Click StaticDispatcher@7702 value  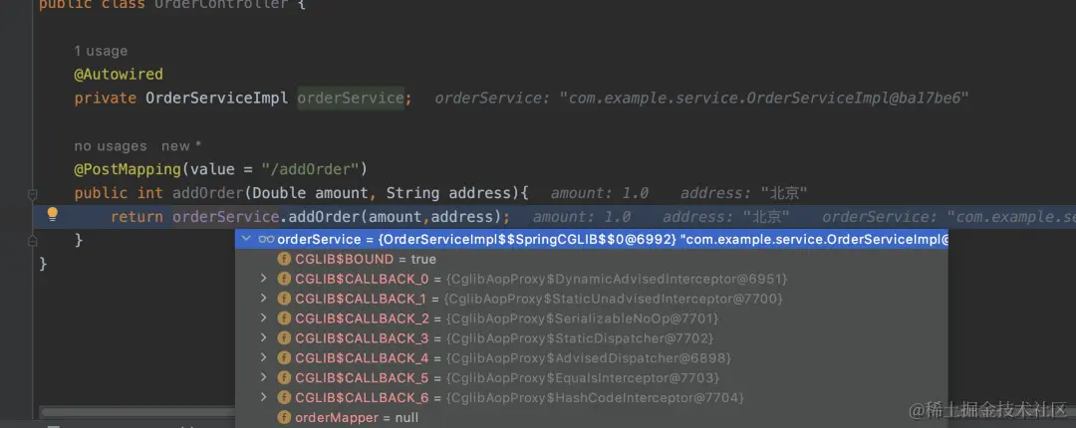click(580, 338)
